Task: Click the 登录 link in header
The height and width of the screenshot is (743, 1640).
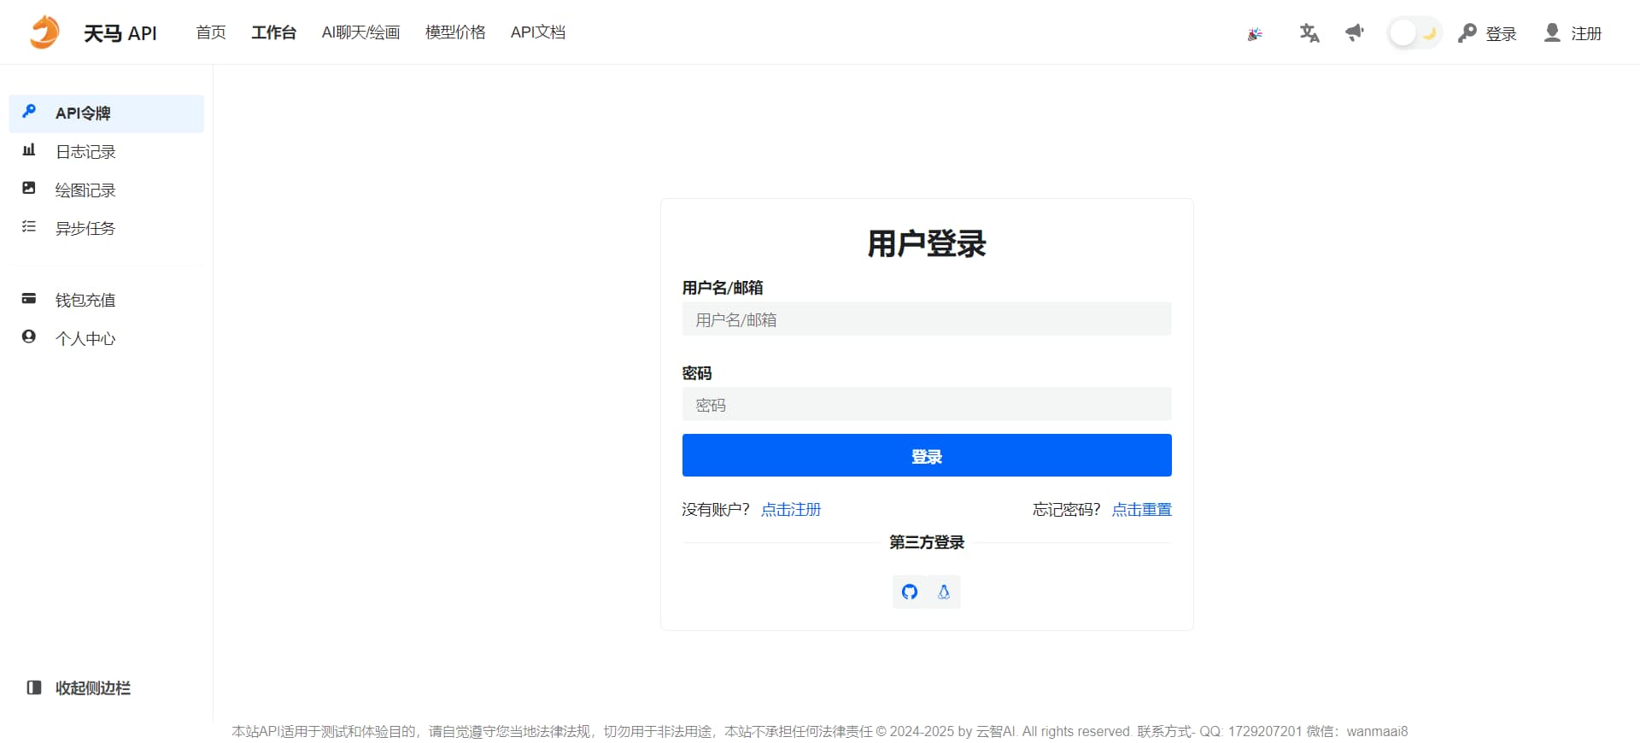Action: (1487, 33)
